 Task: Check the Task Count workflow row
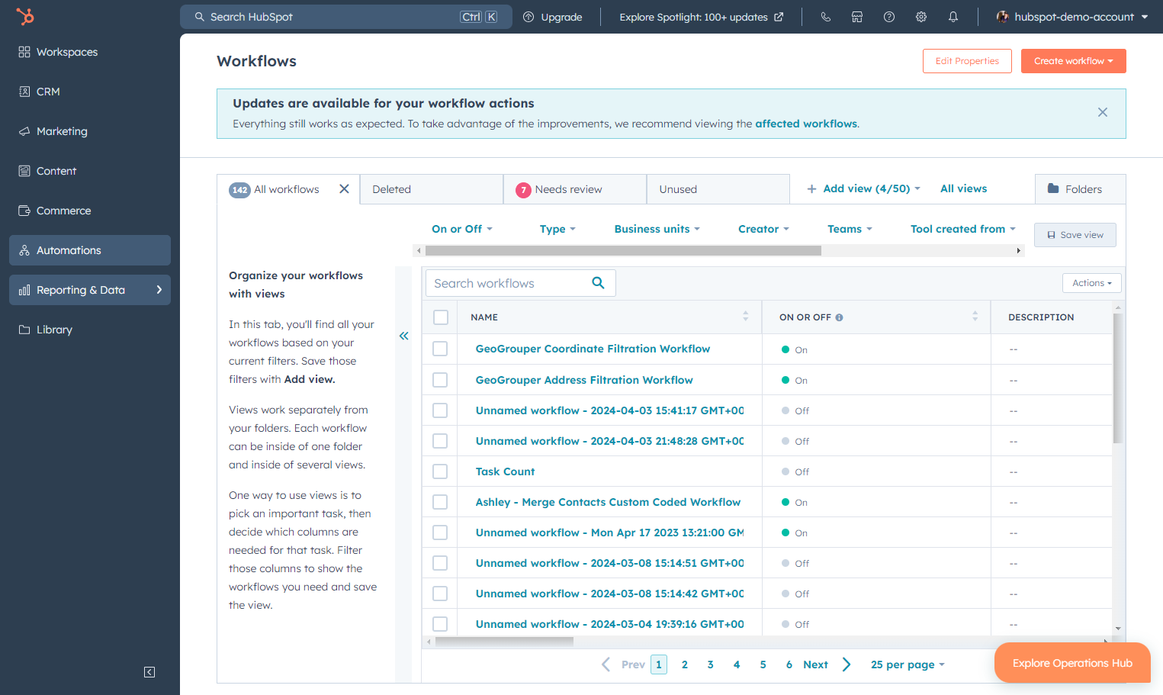[440, 471]
